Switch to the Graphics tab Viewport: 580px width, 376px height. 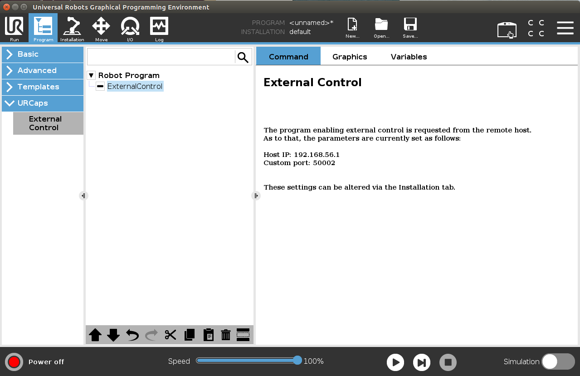tap(349, 56)
